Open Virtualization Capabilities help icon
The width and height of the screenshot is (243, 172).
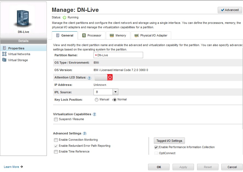point(94,114)
